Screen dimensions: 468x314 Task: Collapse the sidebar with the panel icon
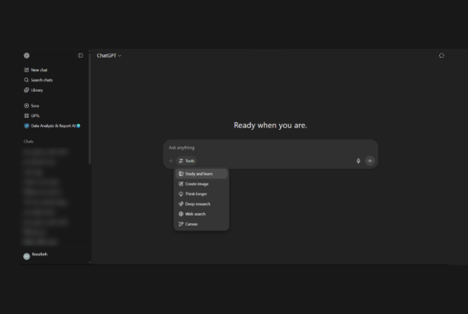pyautogui.click(x=80, y=55)
